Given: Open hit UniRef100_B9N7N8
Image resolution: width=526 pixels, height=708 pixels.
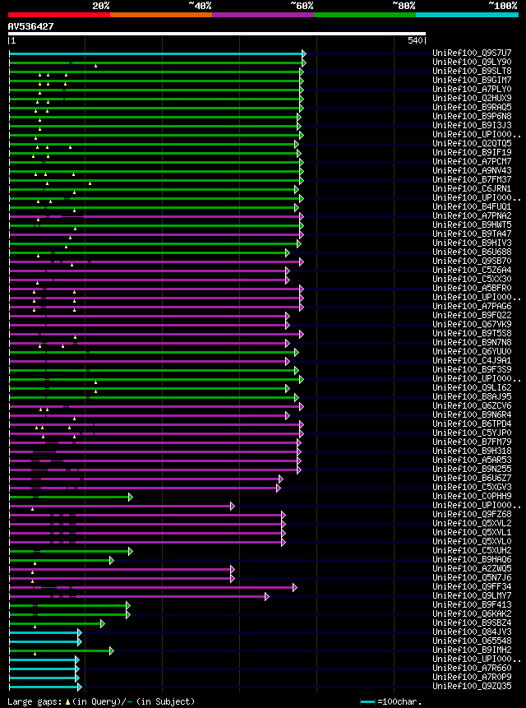Looking at the screenshot, I should pos(473,343).
